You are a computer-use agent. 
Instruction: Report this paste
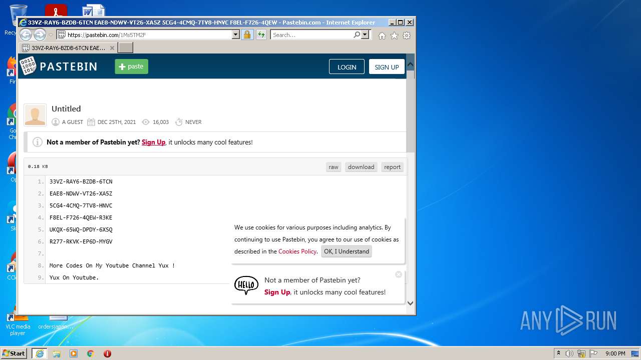(392, 167)
